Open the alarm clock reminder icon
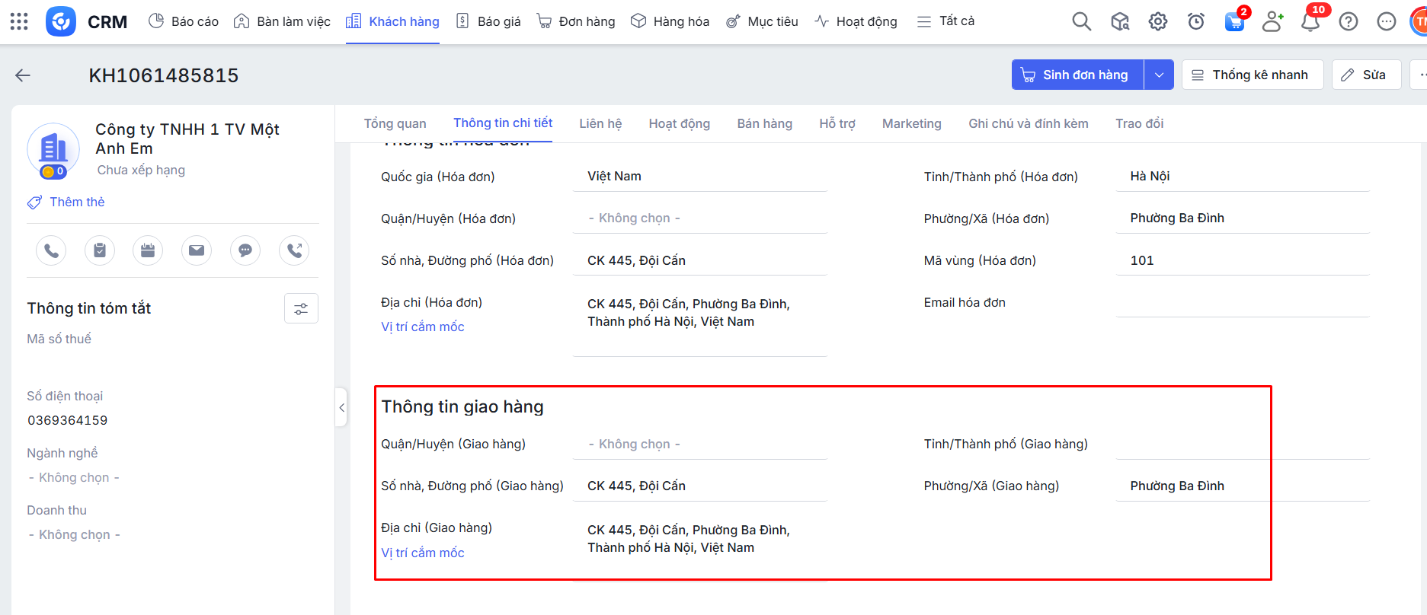This screenshot has height=615, width=1427. point(1196,21)
